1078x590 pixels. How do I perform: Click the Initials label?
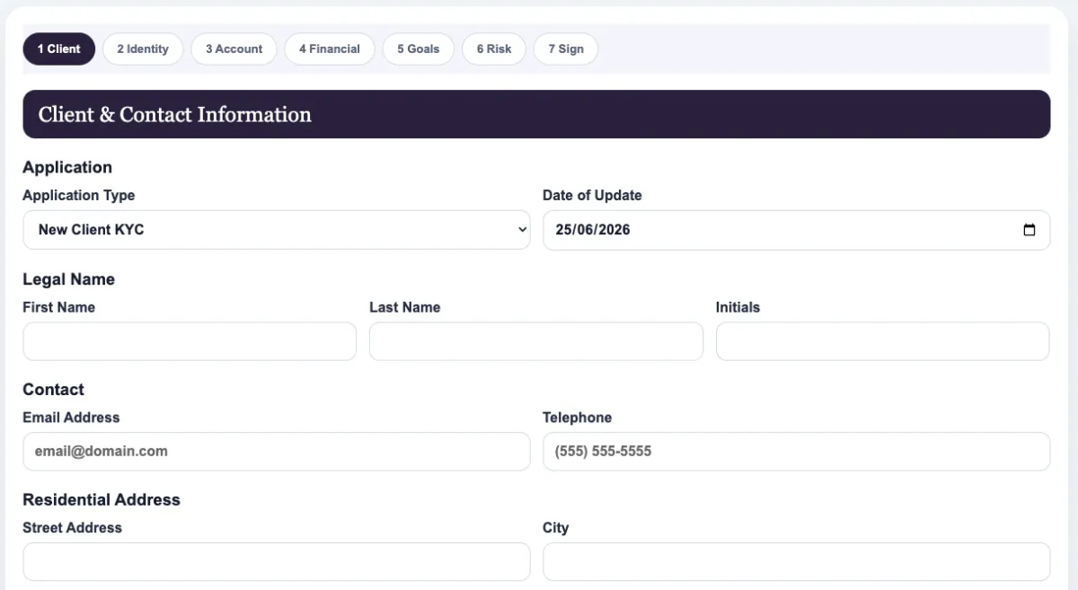point(738,307)
